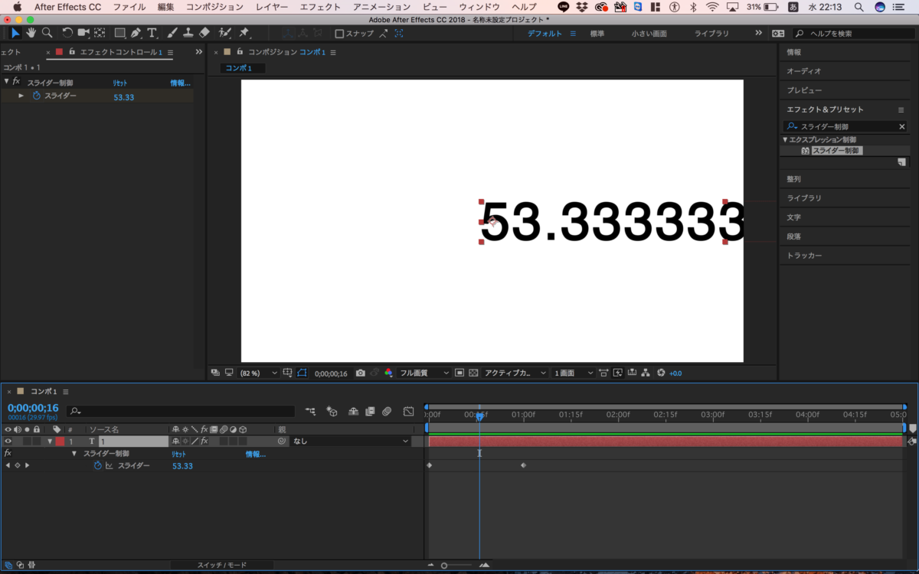This screenshot has height=574, width=919.
Task: Open the コンポジション menu
Action: point(214,7)
